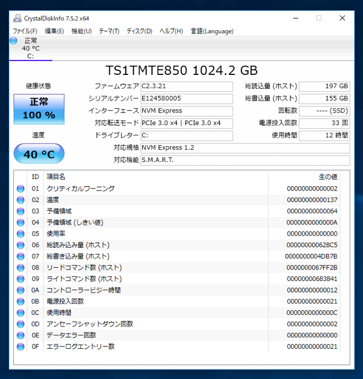Click raw value 00000000000137 for 温度

(x=312, y=200)
